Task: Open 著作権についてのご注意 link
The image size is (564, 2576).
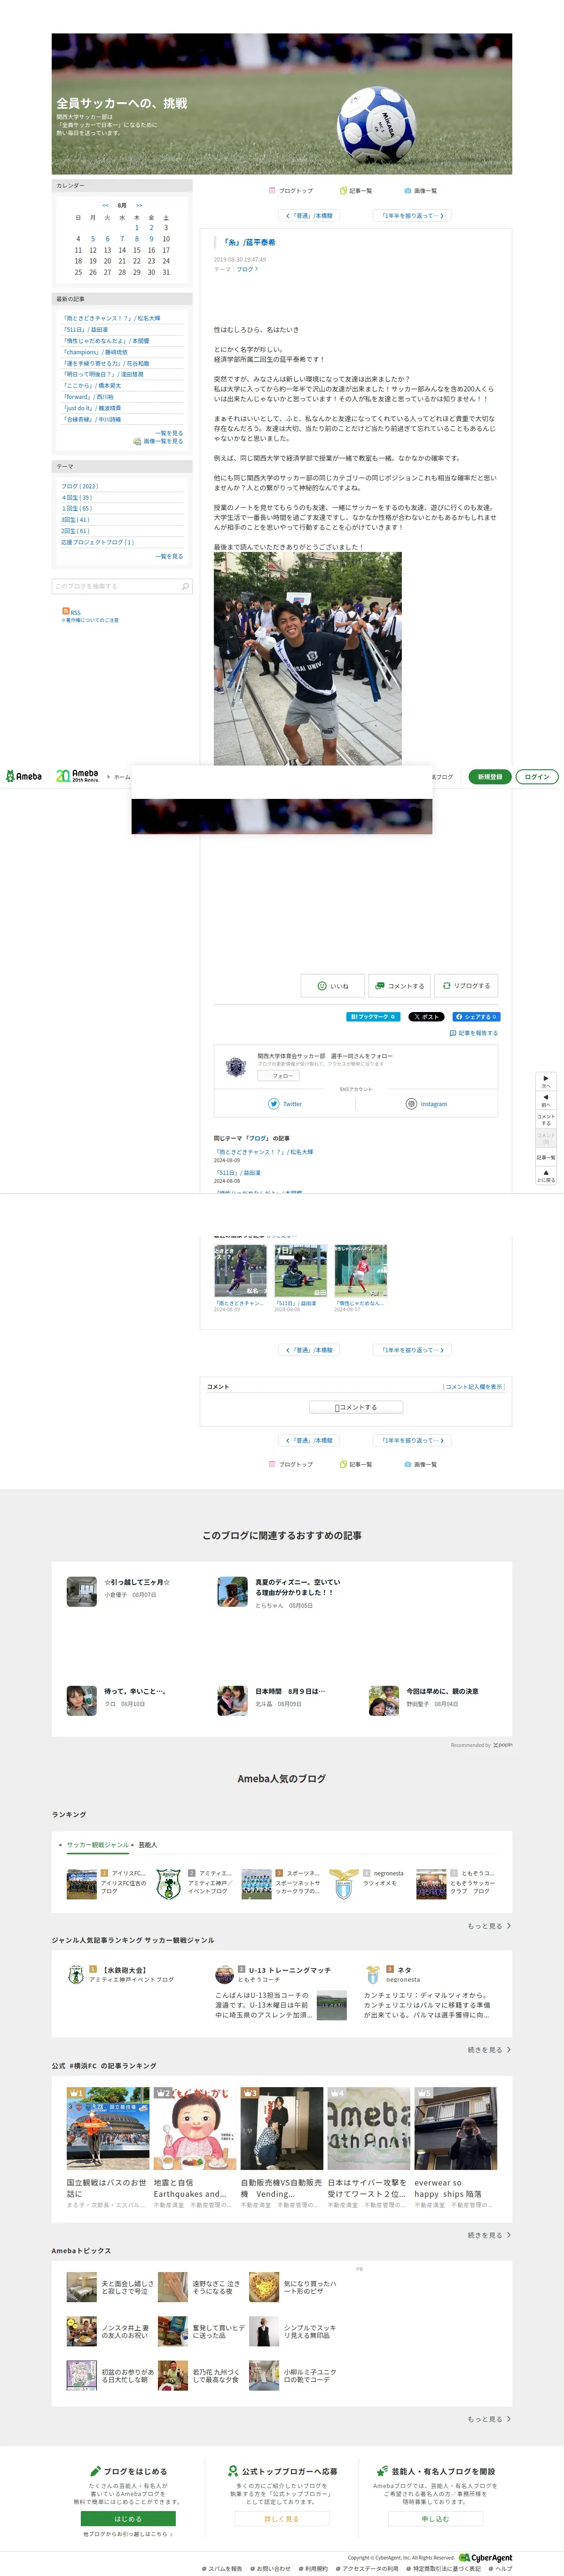Action: pos(90,620)
